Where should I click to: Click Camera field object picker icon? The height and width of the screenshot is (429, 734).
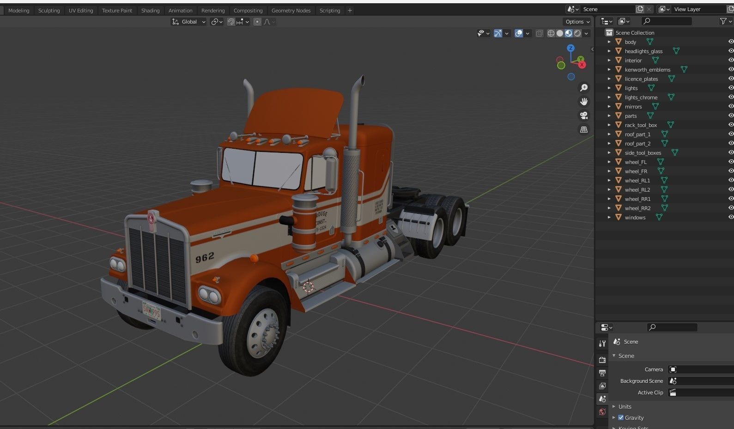tap(673, 369)
